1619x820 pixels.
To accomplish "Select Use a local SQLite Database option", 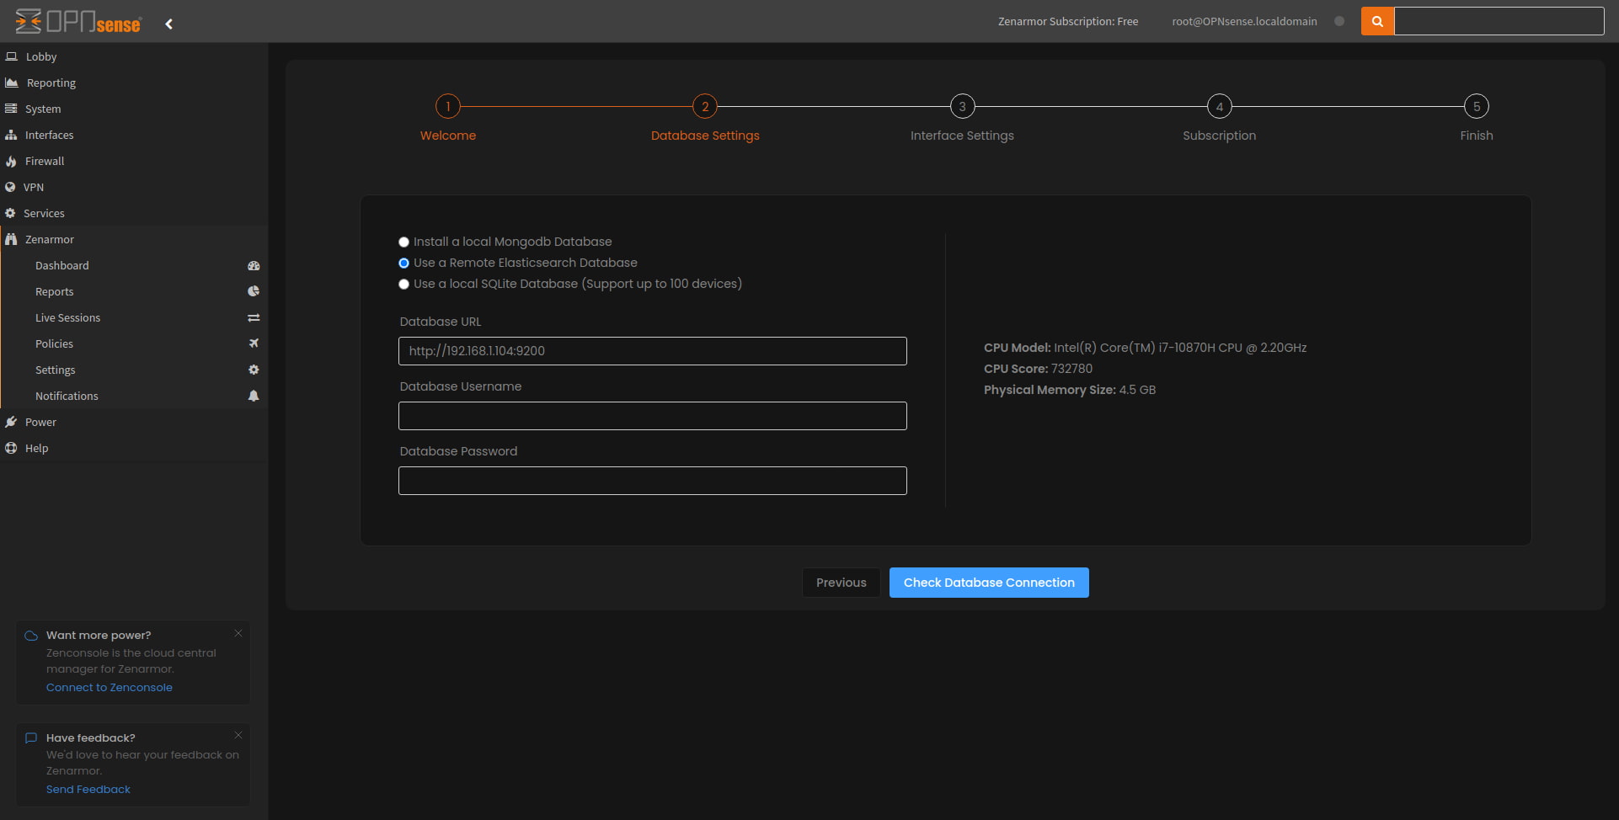I will [x=403, y=285].
